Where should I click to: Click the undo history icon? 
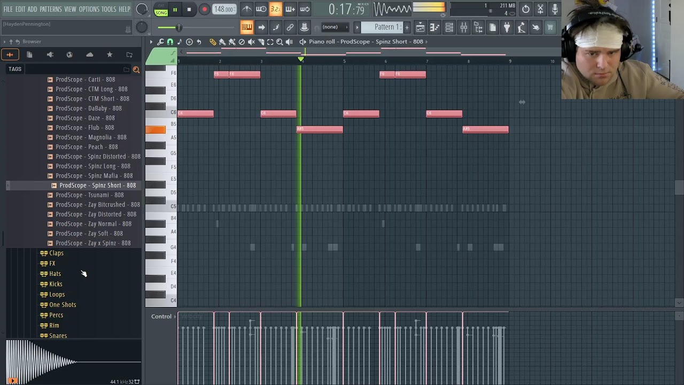[526, 9]
